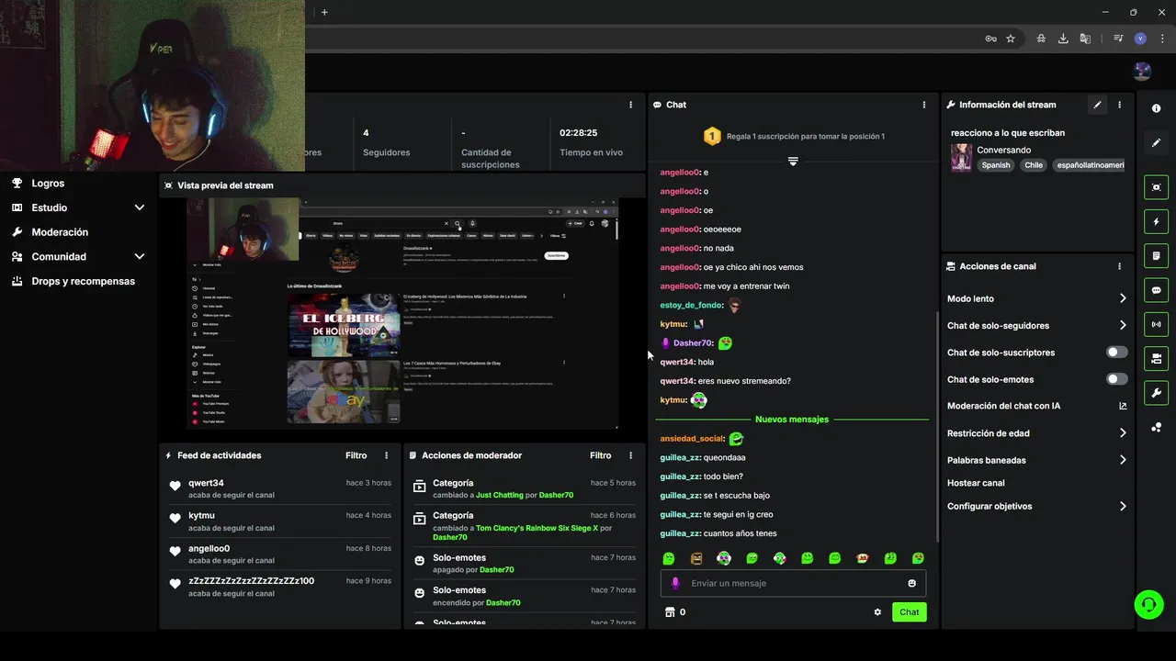The width and height of the screenshot is (1176, 661).
Task: Bookmark this page with the star icon
Action: pos(1011,39)
